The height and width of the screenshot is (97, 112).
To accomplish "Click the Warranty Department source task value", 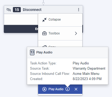I will (89, 68).
